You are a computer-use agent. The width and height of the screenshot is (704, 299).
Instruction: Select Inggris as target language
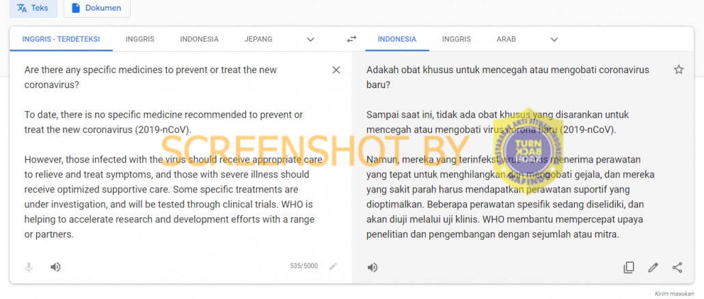pos(456,39)
